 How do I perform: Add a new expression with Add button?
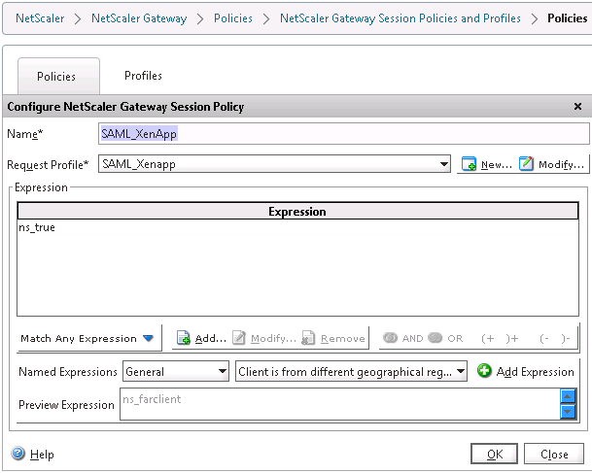tap(201, 338)
